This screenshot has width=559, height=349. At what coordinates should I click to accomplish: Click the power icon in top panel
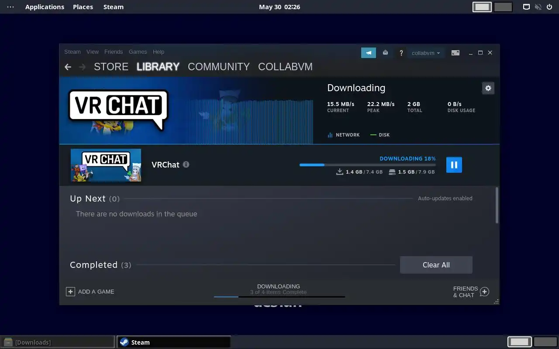click(x=549, y=7)
